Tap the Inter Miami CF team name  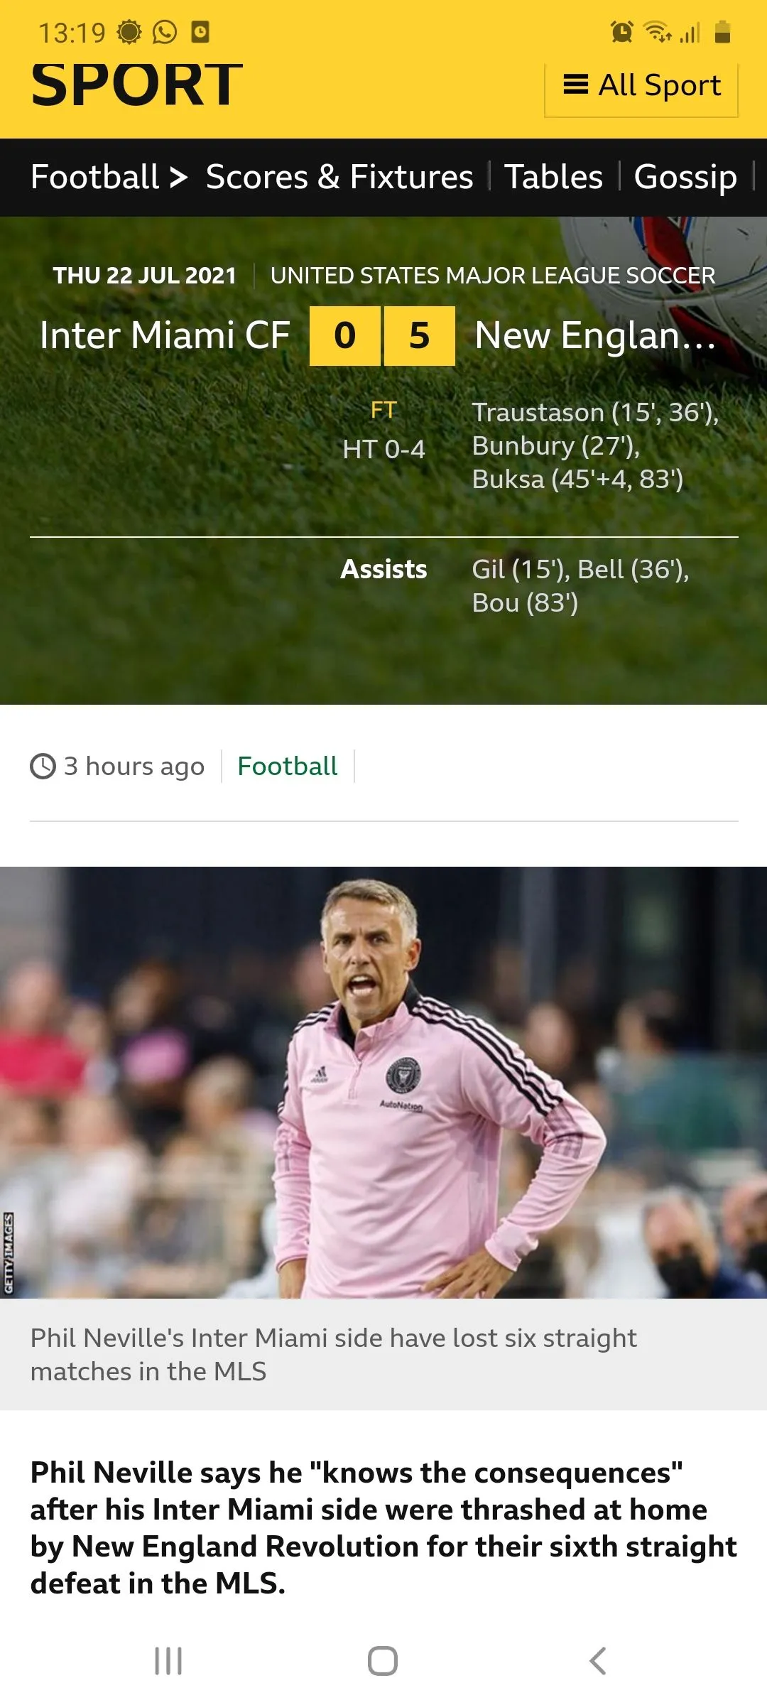(x=165, y=335)
